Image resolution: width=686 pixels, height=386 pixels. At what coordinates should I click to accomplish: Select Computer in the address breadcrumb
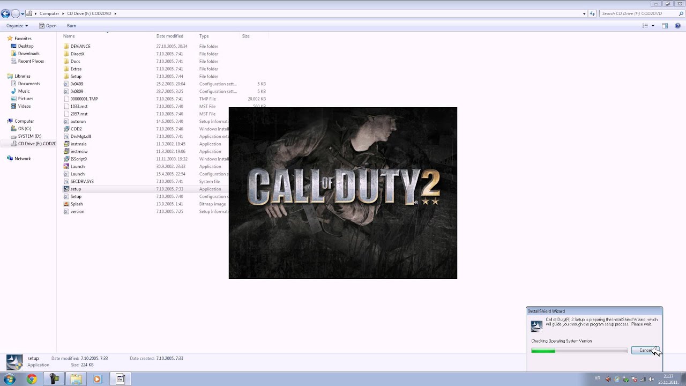49,13
